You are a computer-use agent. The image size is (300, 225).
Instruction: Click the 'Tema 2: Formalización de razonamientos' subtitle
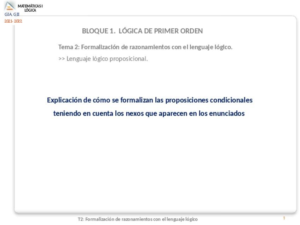click(145, 47)
